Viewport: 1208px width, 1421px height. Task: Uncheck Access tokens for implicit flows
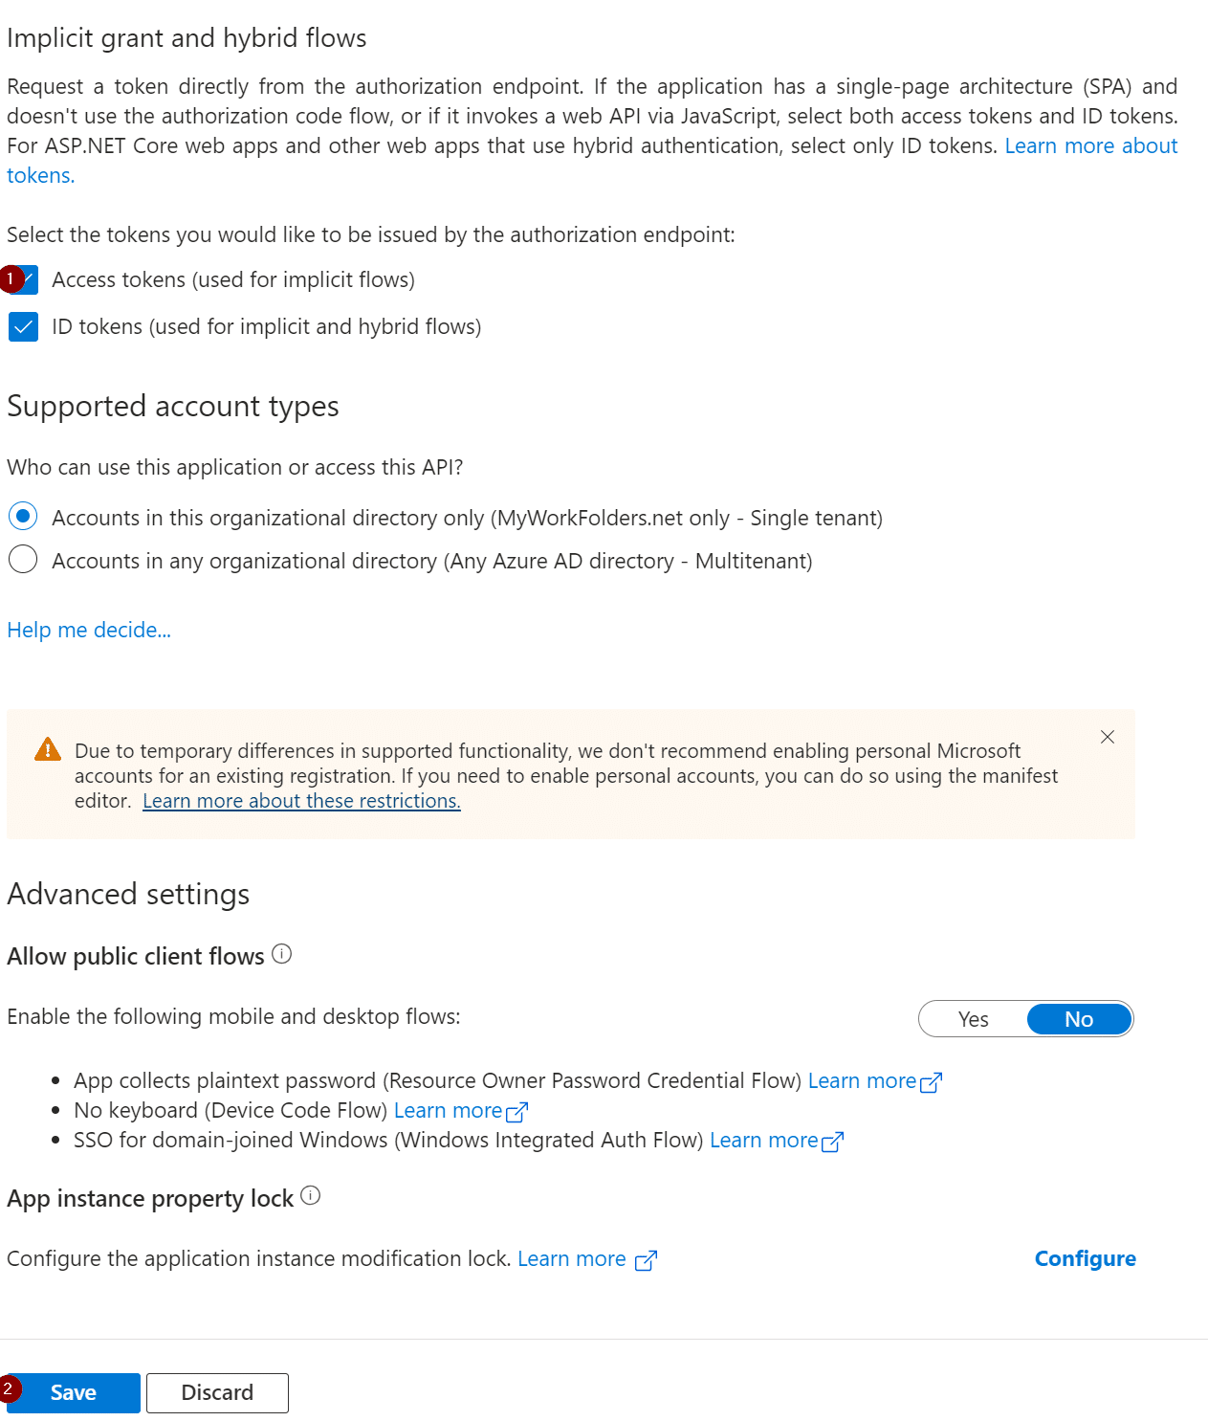23,279
